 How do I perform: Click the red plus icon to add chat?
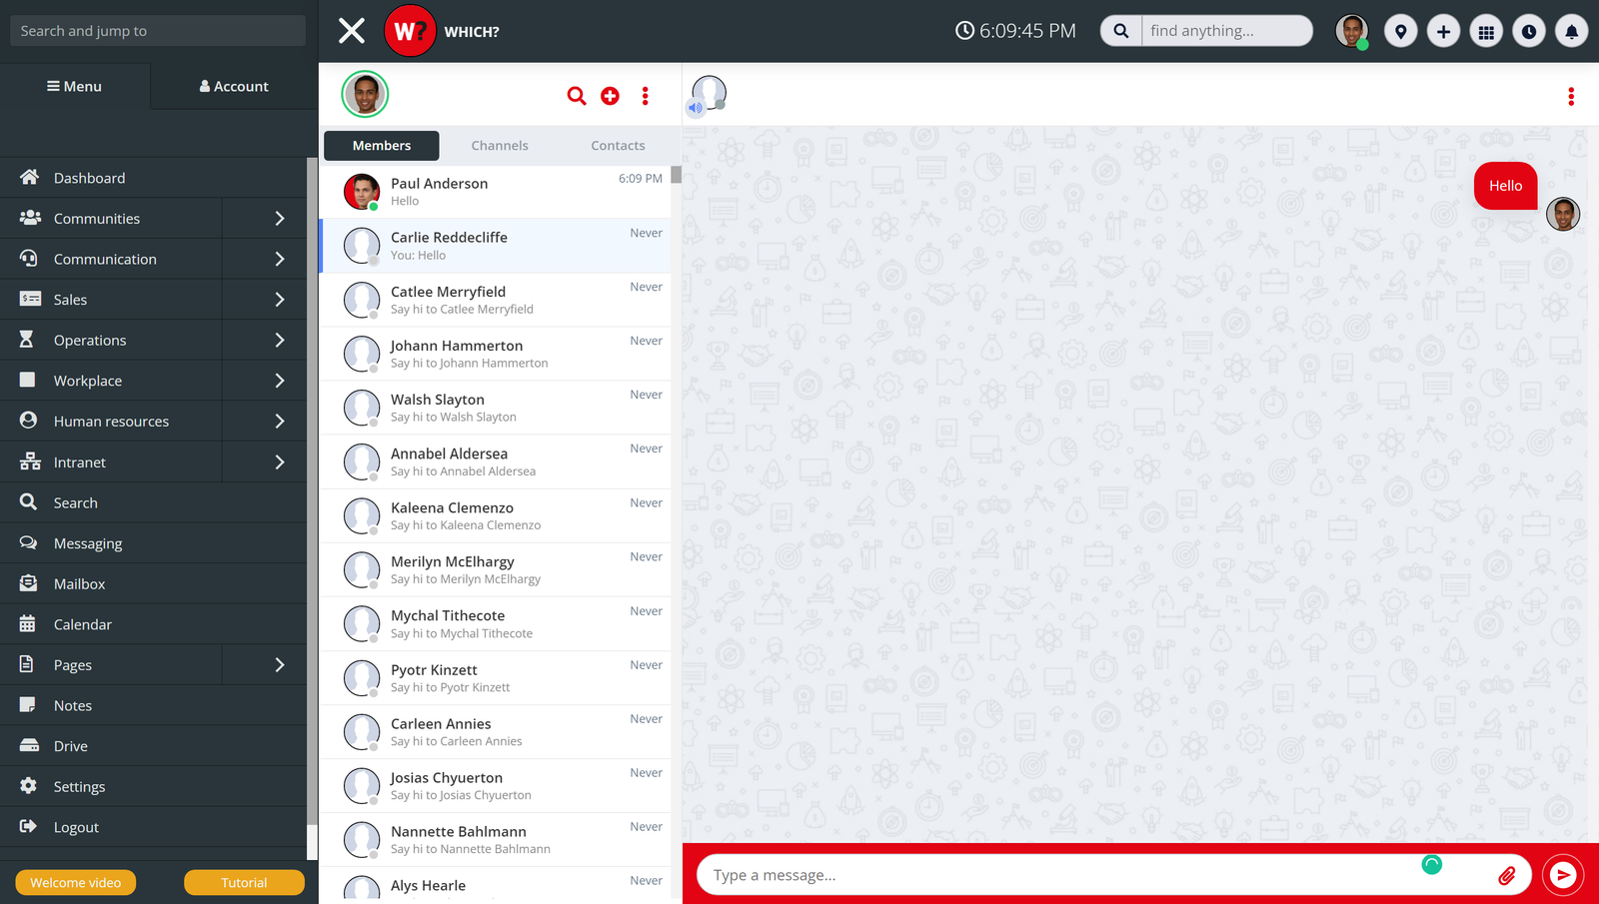[610, 96]
